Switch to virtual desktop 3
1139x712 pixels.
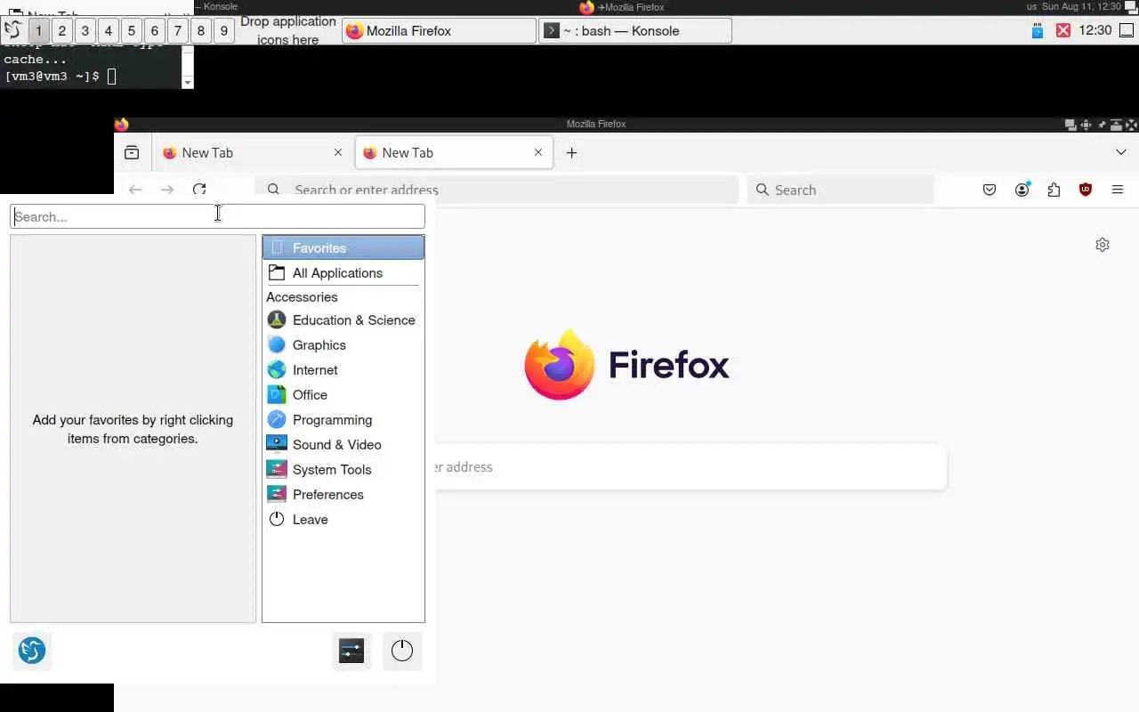pyautogui.click(x=85, y=31)
